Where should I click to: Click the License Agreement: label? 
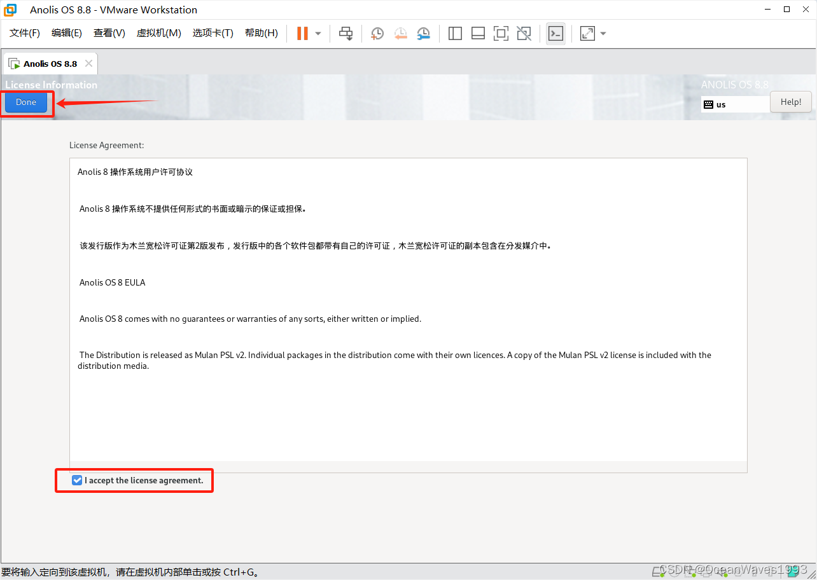click(x=107, y=145)
